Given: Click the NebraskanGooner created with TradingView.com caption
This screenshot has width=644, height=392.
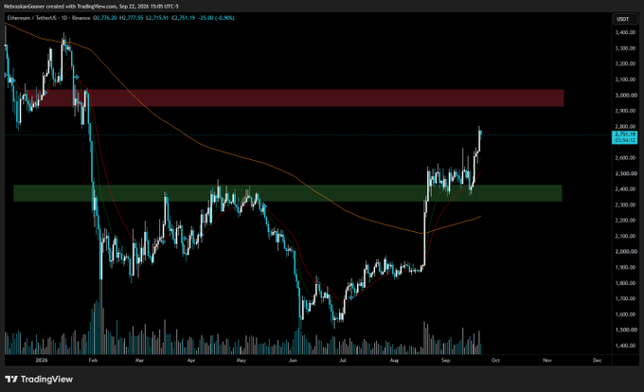Looking at the screenshot, I should click(x=91, y=7).
